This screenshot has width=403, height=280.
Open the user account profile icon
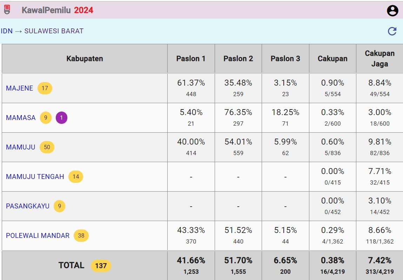click(x=392, y=11)
